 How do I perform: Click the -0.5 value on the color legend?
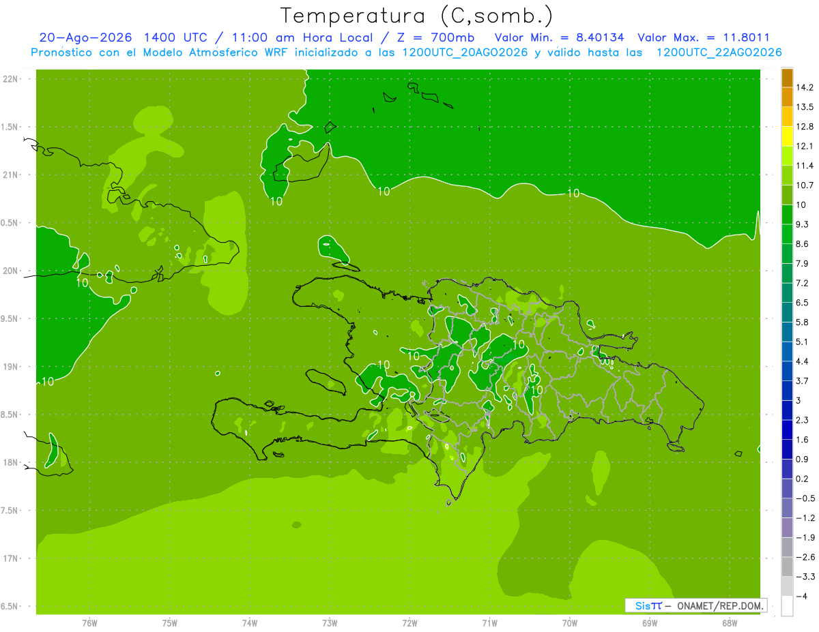click(805, 498)
